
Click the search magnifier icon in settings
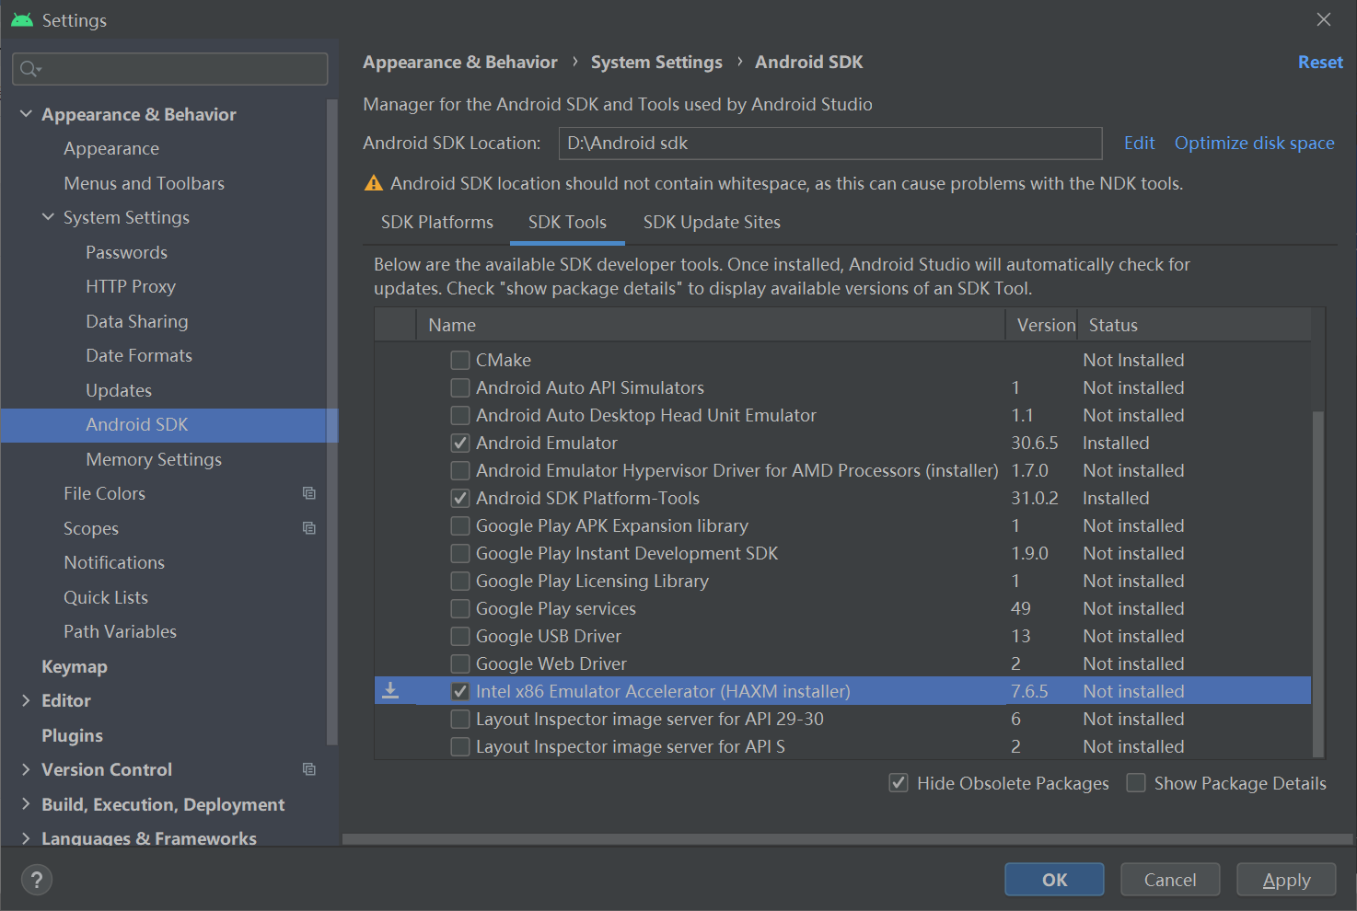coord(30,69)
